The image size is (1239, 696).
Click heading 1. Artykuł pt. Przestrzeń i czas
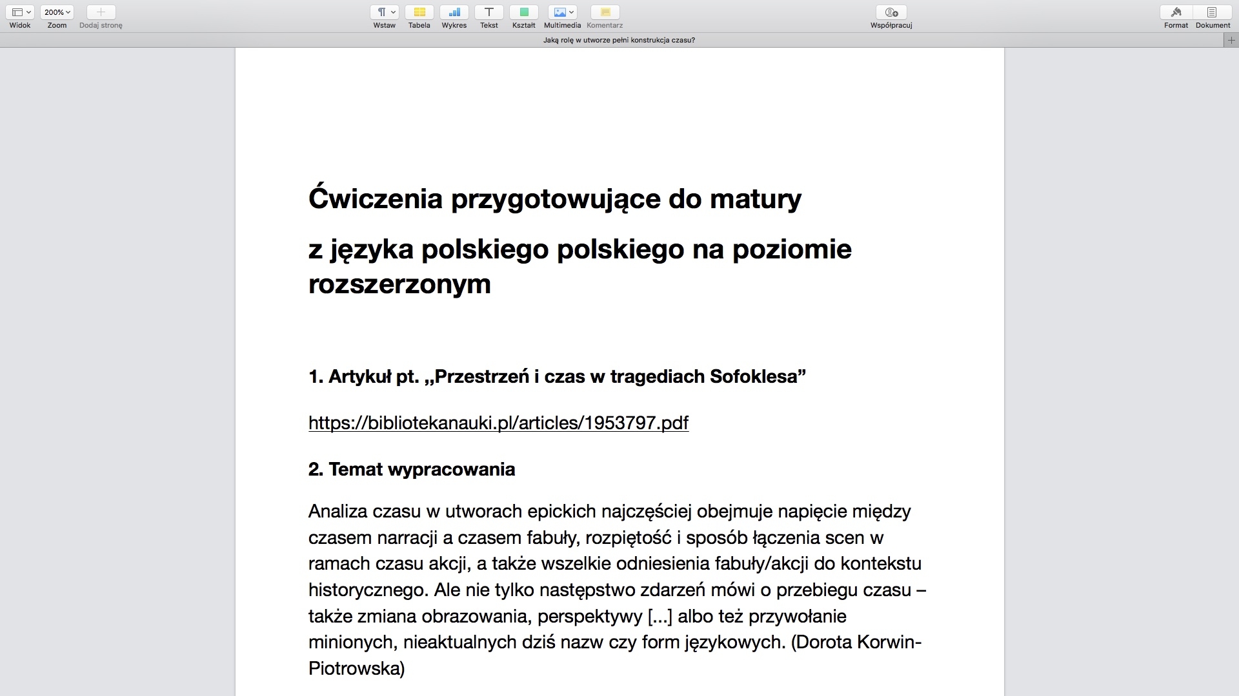pos(557,376)
